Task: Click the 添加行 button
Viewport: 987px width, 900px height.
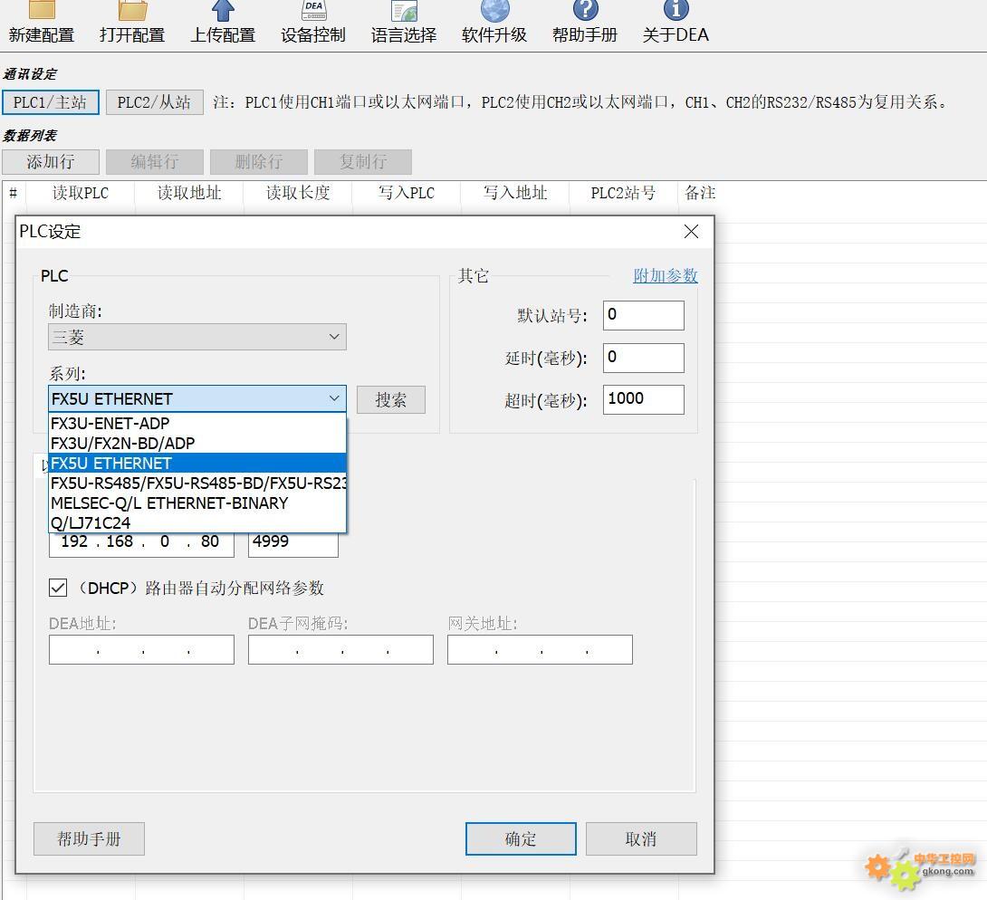Action: [x=51, y=162]
